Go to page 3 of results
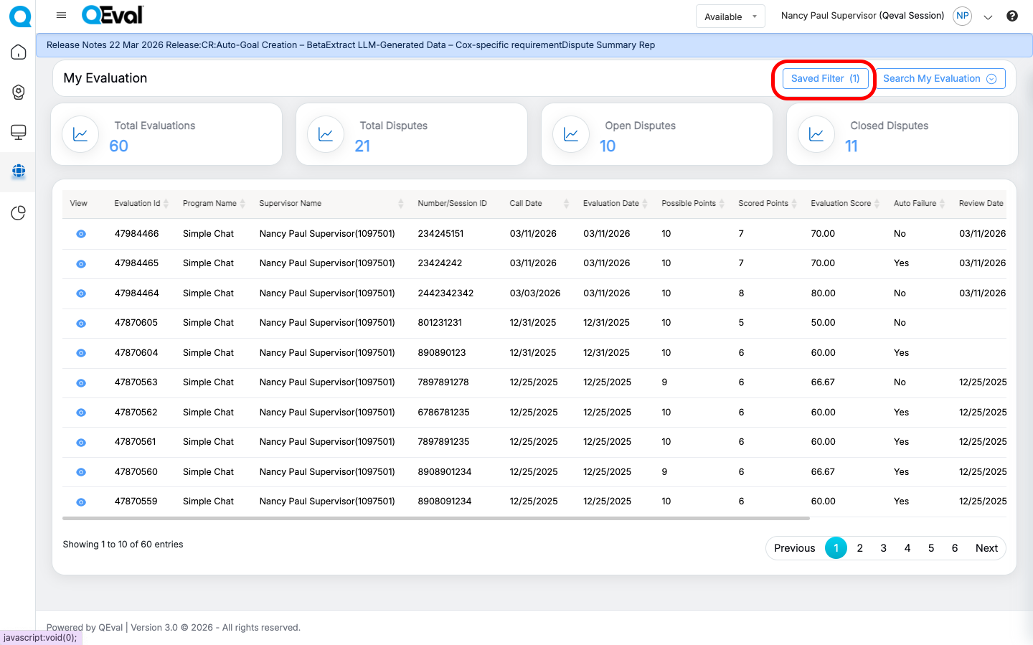The height and width of the screenshot is (645, 1033). coord(883,548)
